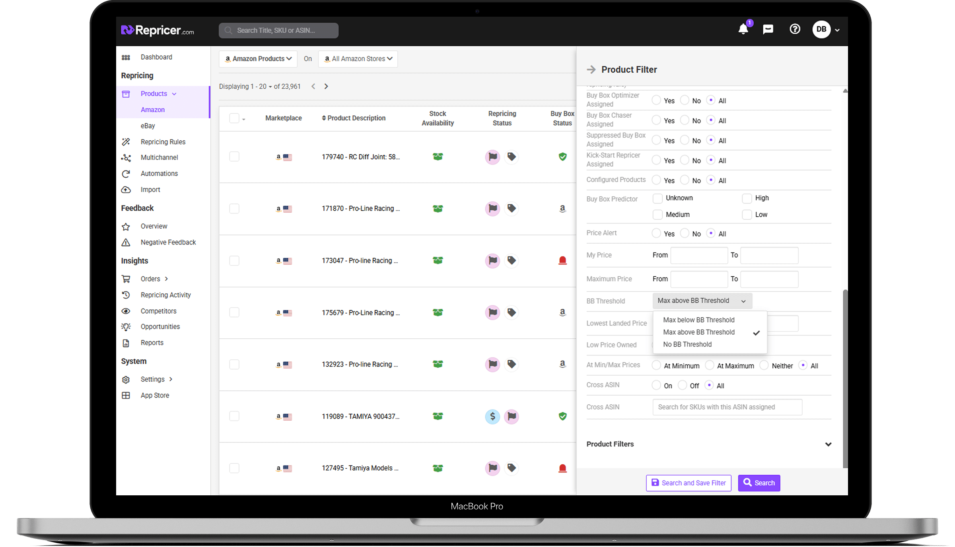Image resolution: width=955 pixels, height=547 pixels.
Task: Check Medium under Buy Box Predictor
Action: [657, 215]
